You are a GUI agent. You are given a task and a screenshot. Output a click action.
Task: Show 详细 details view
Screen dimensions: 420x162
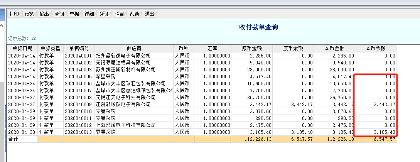89,14
